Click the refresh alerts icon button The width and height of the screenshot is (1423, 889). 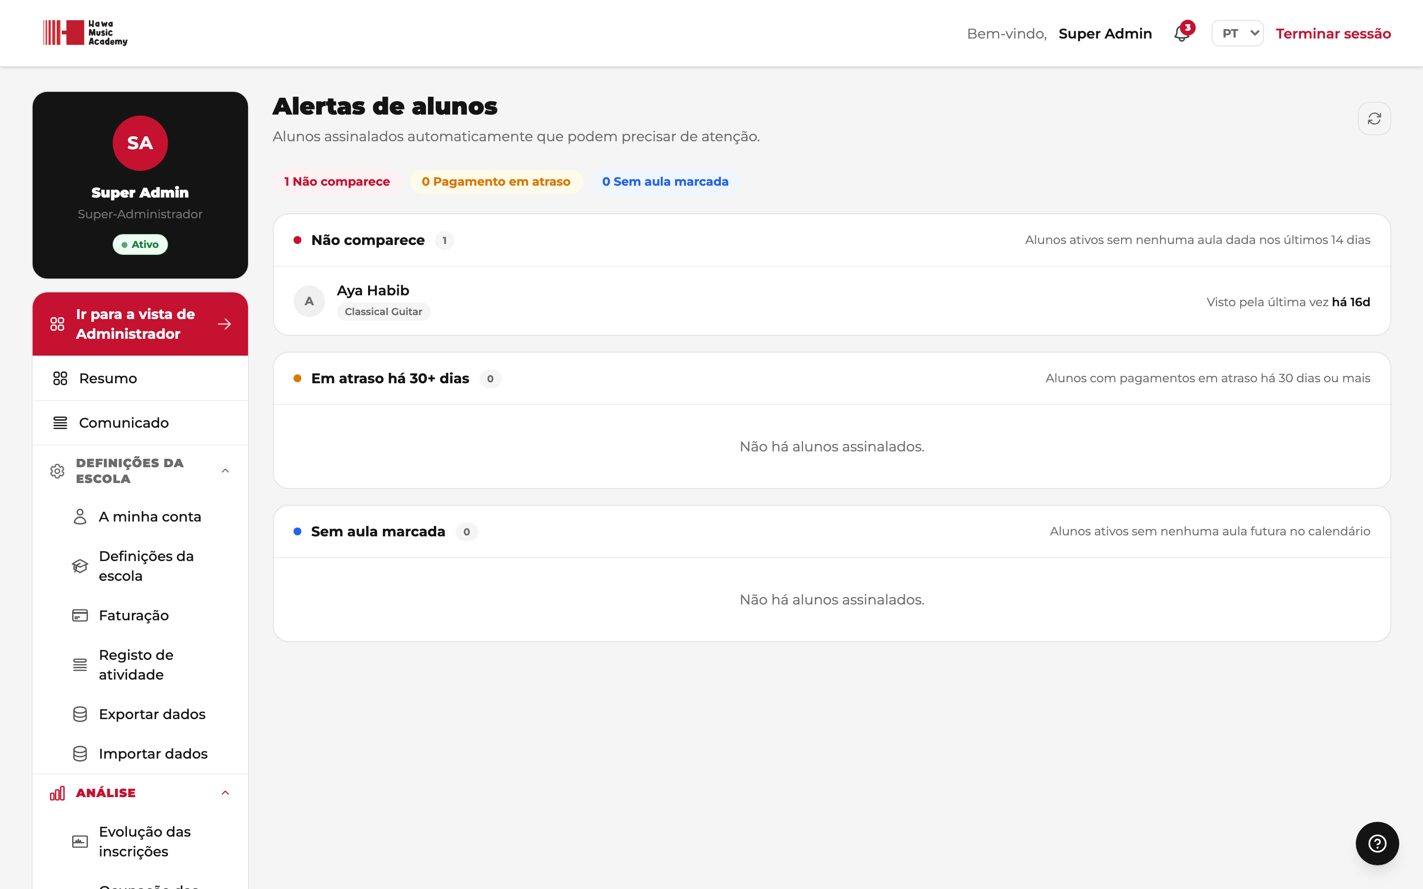1374,119
